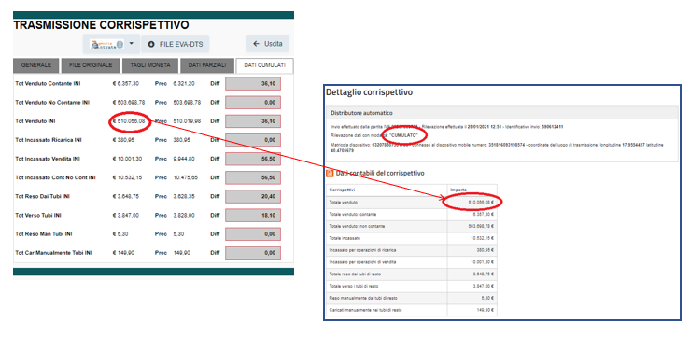Click Diff field of Tot Reso Dai Tubi INI
Image resolution: width=690 pixels, height=351 pixels.
tap(253, 197)
